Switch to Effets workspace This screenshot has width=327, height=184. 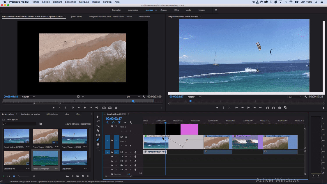click(177, 10)
